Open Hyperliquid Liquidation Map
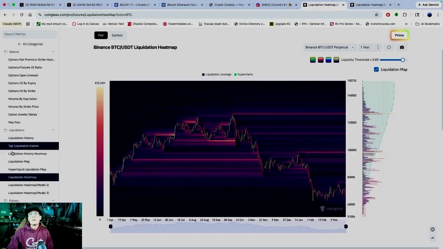 (27, 169)
